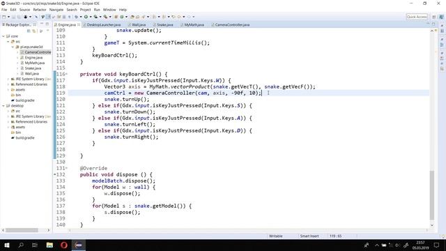The height and width of the screenshot is (251, 446).
Task: Collapse the core project node
Action: (3, 36)
